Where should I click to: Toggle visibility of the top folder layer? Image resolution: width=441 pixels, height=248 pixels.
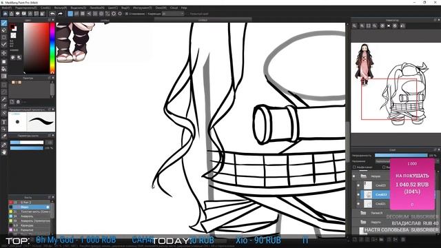[x=353, y=176]
